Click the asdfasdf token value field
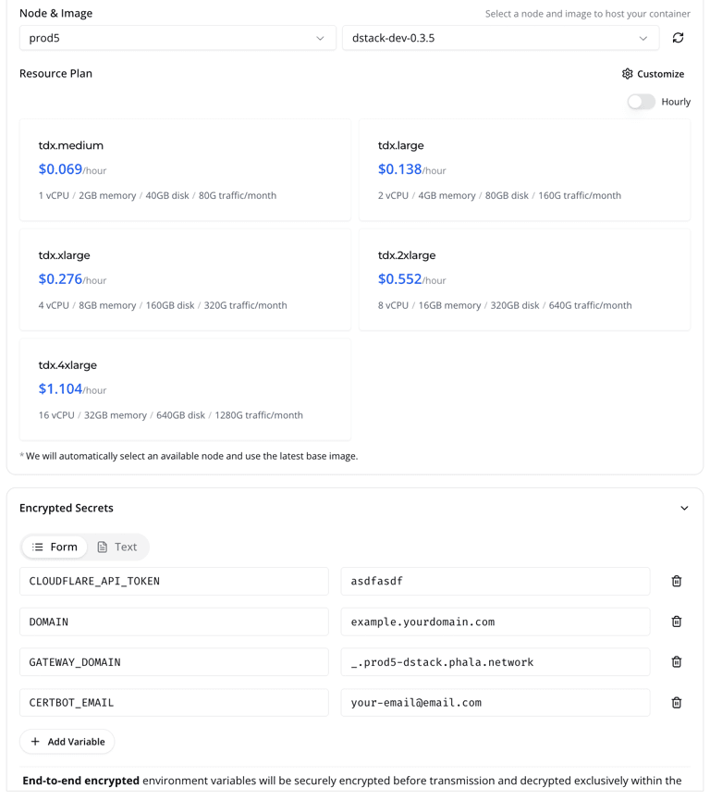Image resolution: width=710 pixels, height=800 pixels. (x=495, y=581)
